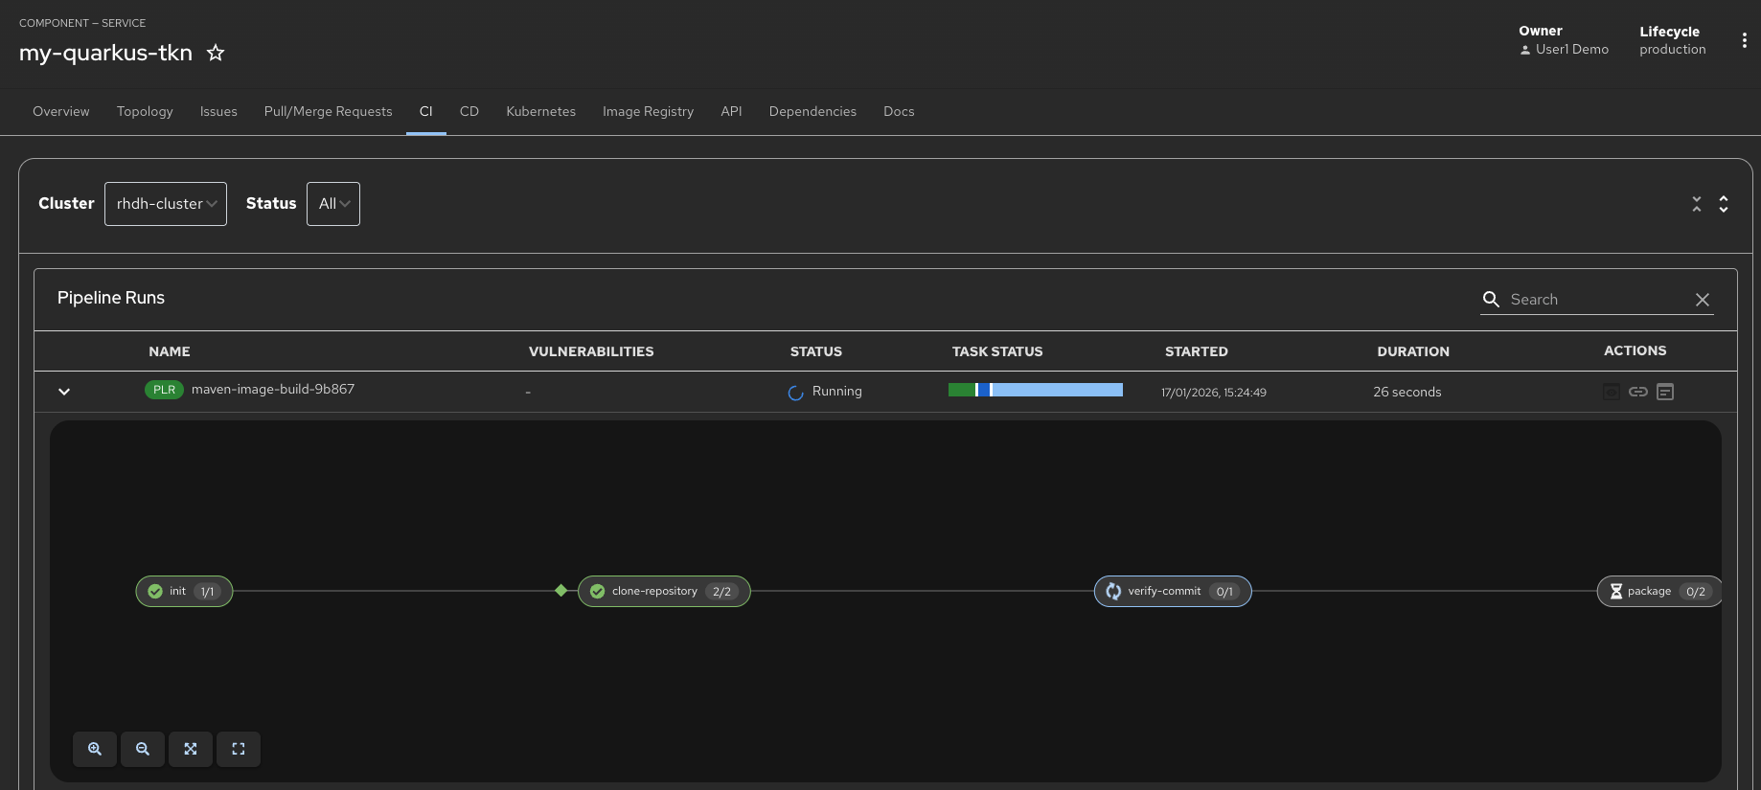This screenshot has height=790, width=1761.
Task: Click the task status progress bar
Action: [1035, 390]
